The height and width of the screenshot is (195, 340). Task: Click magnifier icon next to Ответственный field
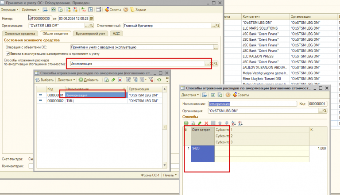[x=217, y=26]
